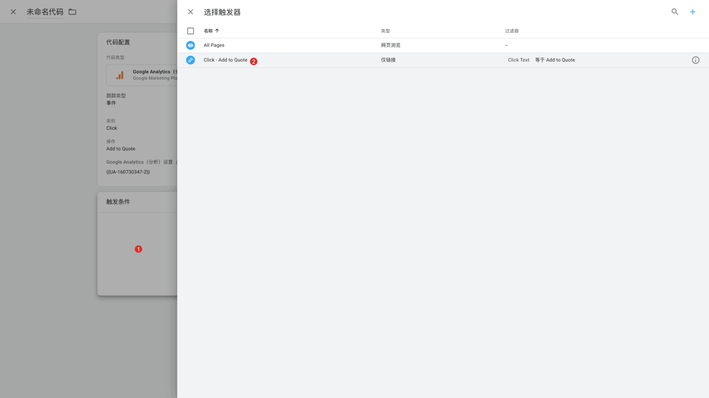Select the Click - Add to Quote trigger
Screen dimensions: 709x398
(225, 60)
